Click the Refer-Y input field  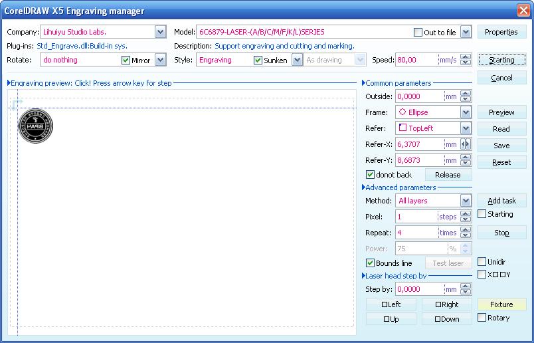click(x=419, y=160)
